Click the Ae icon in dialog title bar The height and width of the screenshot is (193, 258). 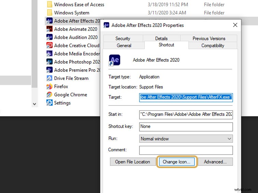[106, 25]
